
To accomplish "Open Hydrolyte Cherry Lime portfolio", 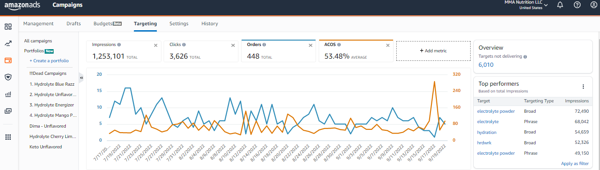I will (x=53, y=136).
